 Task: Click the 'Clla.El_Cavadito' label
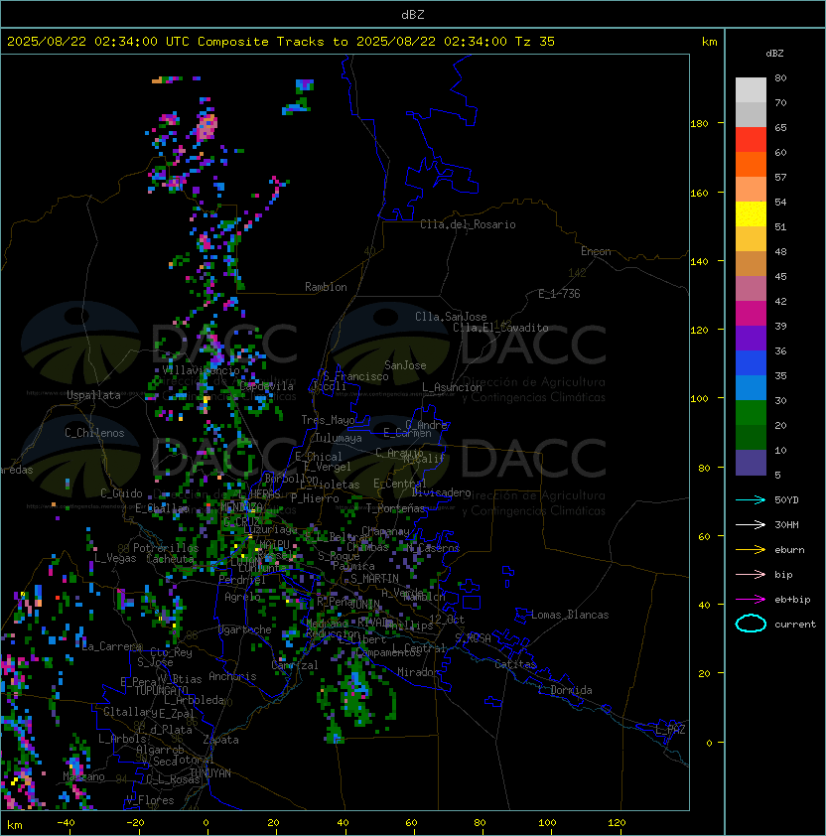pos(500,328)
